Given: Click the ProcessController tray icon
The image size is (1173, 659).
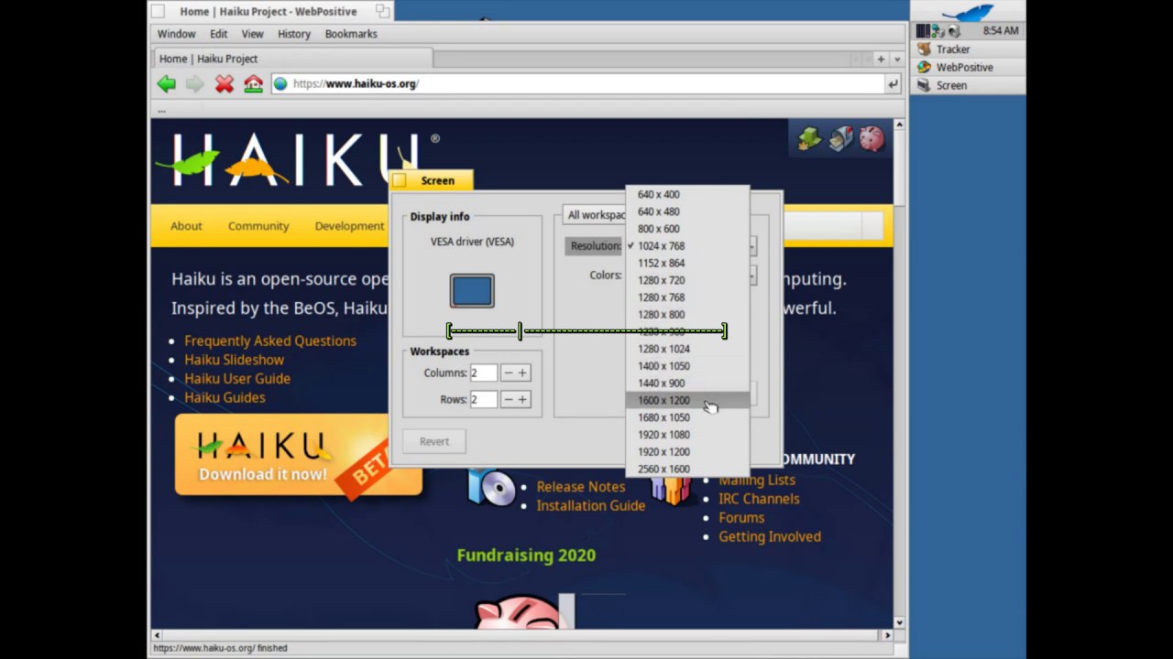Looking at the screenshot, I should point(923,30).
